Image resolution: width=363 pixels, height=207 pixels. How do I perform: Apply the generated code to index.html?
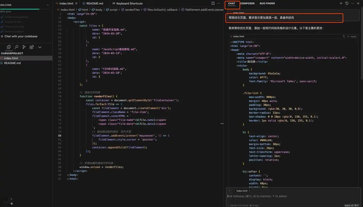352,36
